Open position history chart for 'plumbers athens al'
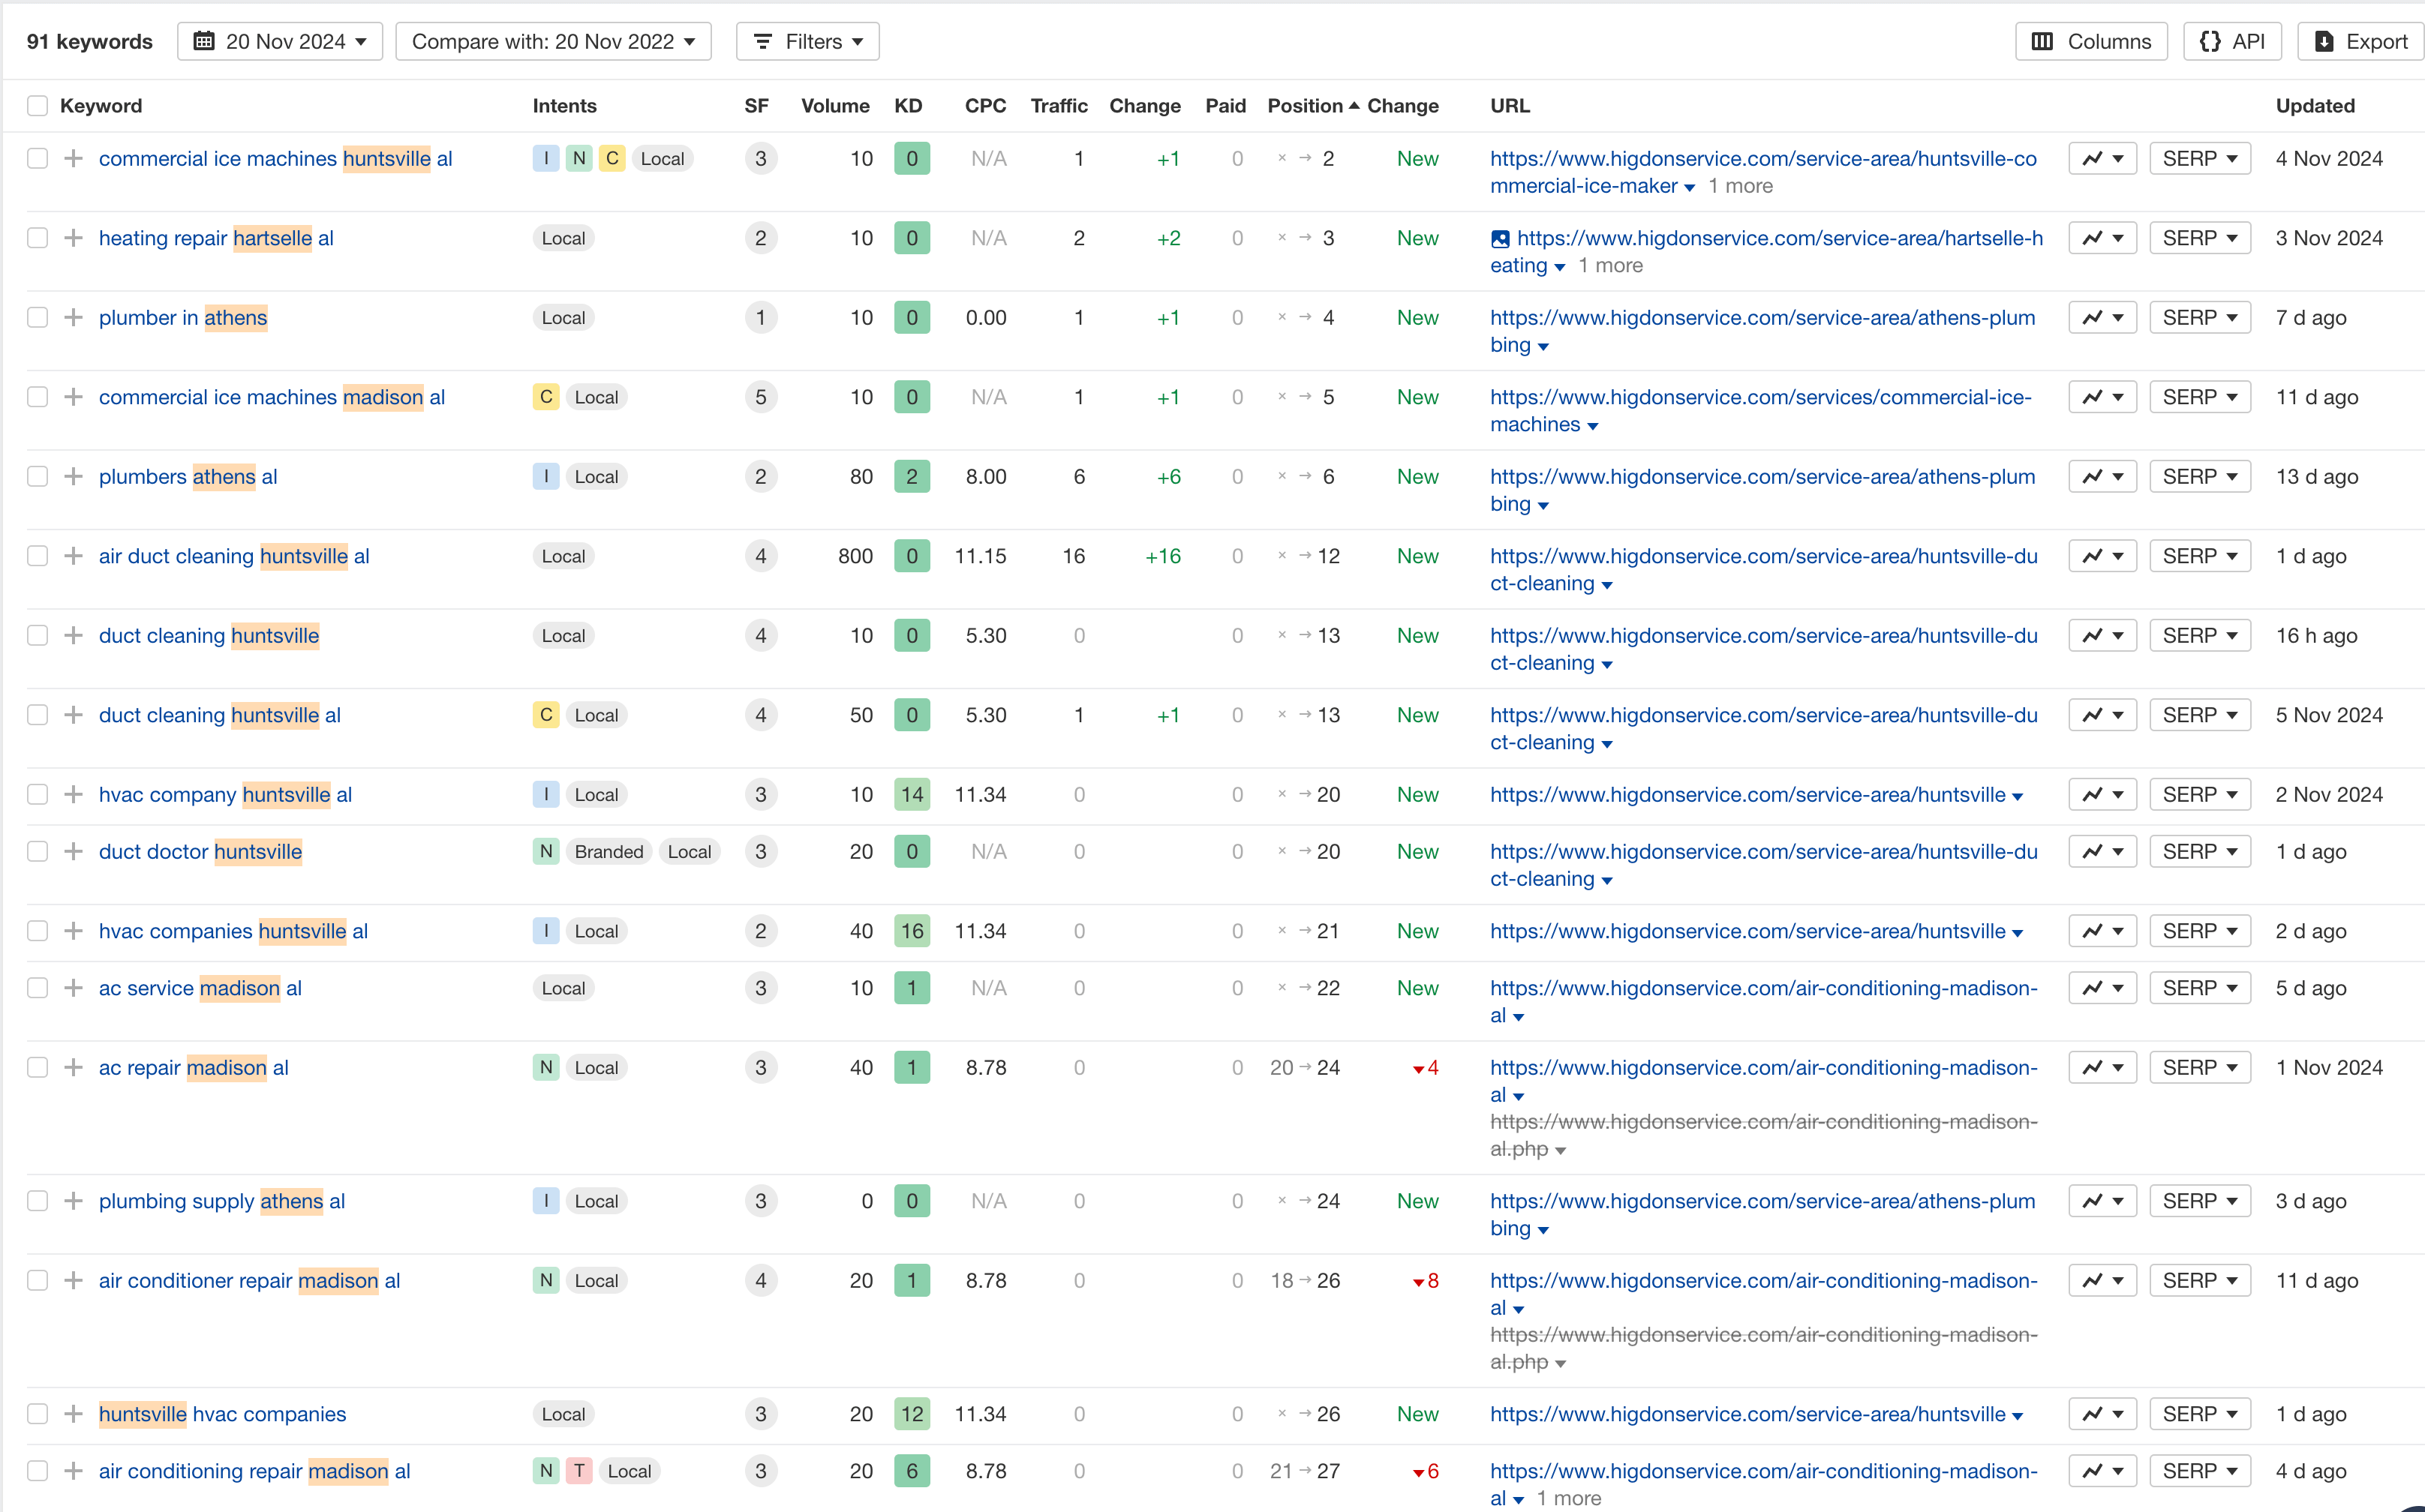2425x1512 pixels. [2102, 476]
